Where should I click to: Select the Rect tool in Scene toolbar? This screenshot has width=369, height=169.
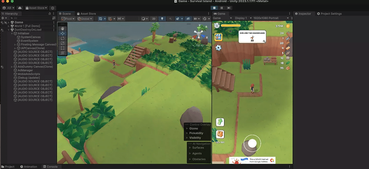click(x=63, y=48)
